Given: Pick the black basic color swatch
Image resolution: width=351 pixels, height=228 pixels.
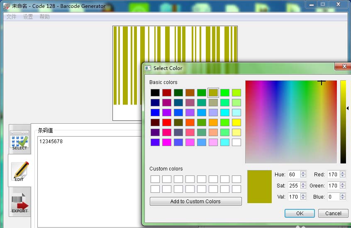Looking at the screenshot, I should click(x=155, y=92).
